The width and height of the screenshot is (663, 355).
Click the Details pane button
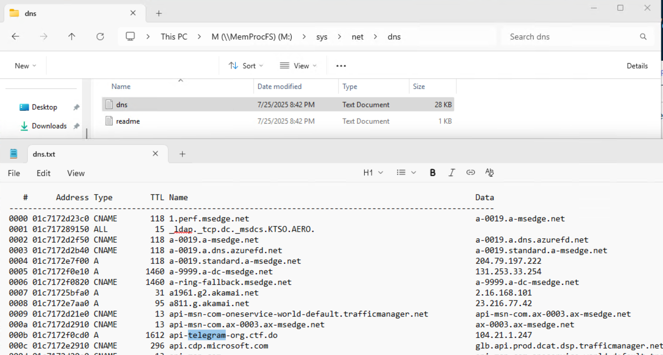point(637,66)
